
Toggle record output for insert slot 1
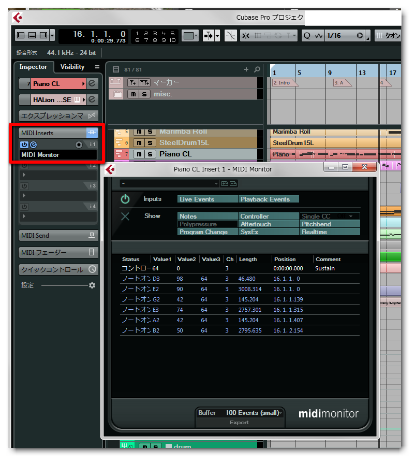[x=79, y=145]
